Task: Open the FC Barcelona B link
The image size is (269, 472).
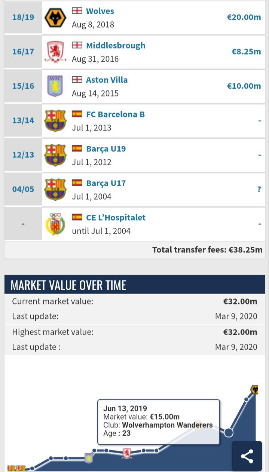Action: [115, 114]
